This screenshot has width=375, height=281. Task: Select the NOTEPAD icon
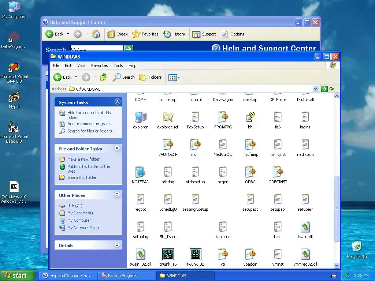pyautogui.click(x=140, y=172)
